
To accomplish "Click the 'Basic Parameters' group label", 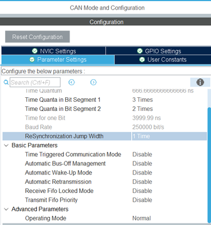I will [x=34, y=145].
